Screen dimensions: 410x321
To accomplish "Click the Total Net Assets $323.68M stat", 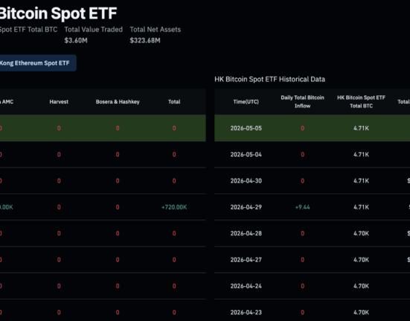I will (156, 35).
